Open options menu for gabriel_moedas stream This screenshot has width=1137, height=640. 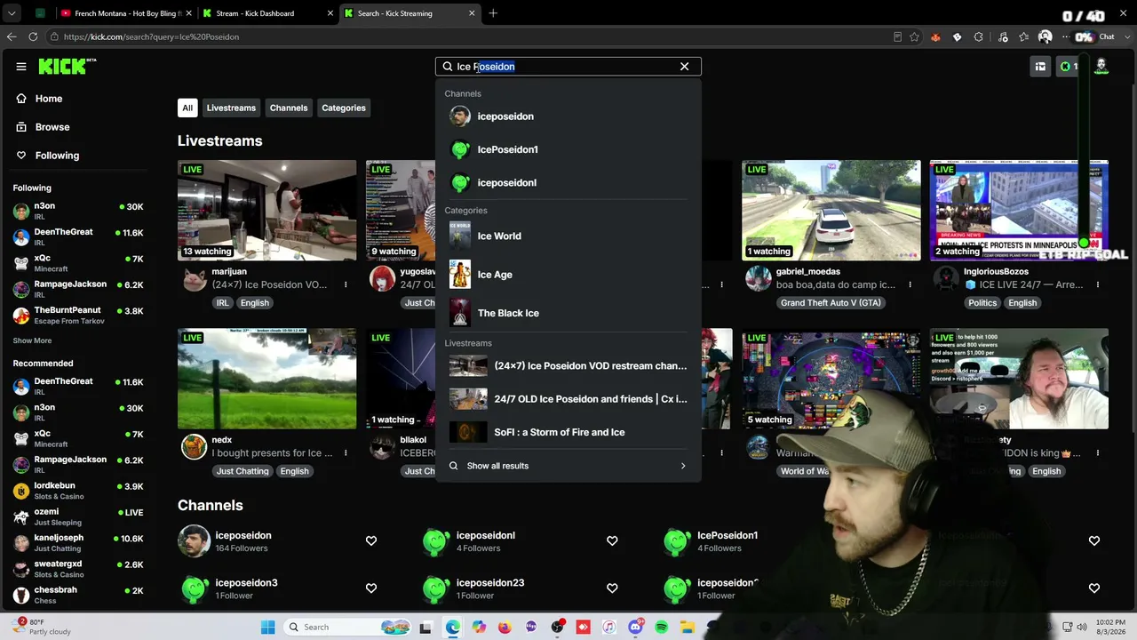click(910, 284)
